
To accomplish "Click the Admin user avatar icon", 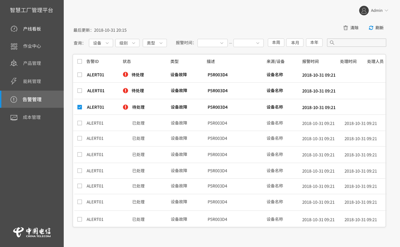I will pos(364,10).
